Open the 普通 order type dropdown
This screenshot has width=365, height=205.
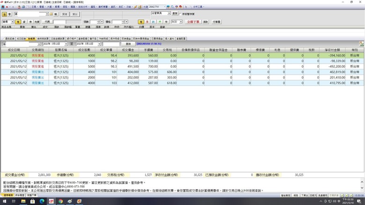(x=12, y=22)
